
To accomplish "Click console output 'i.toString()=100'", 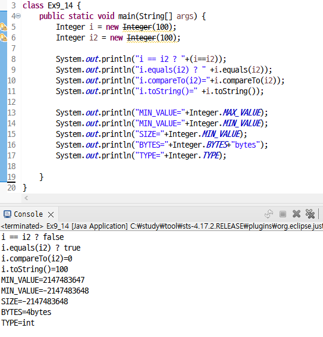I will point(35,269).
